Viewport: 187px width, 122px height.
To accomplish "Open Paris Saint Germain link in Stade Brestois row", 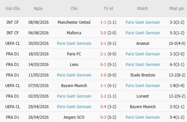I will click(74, 75).
